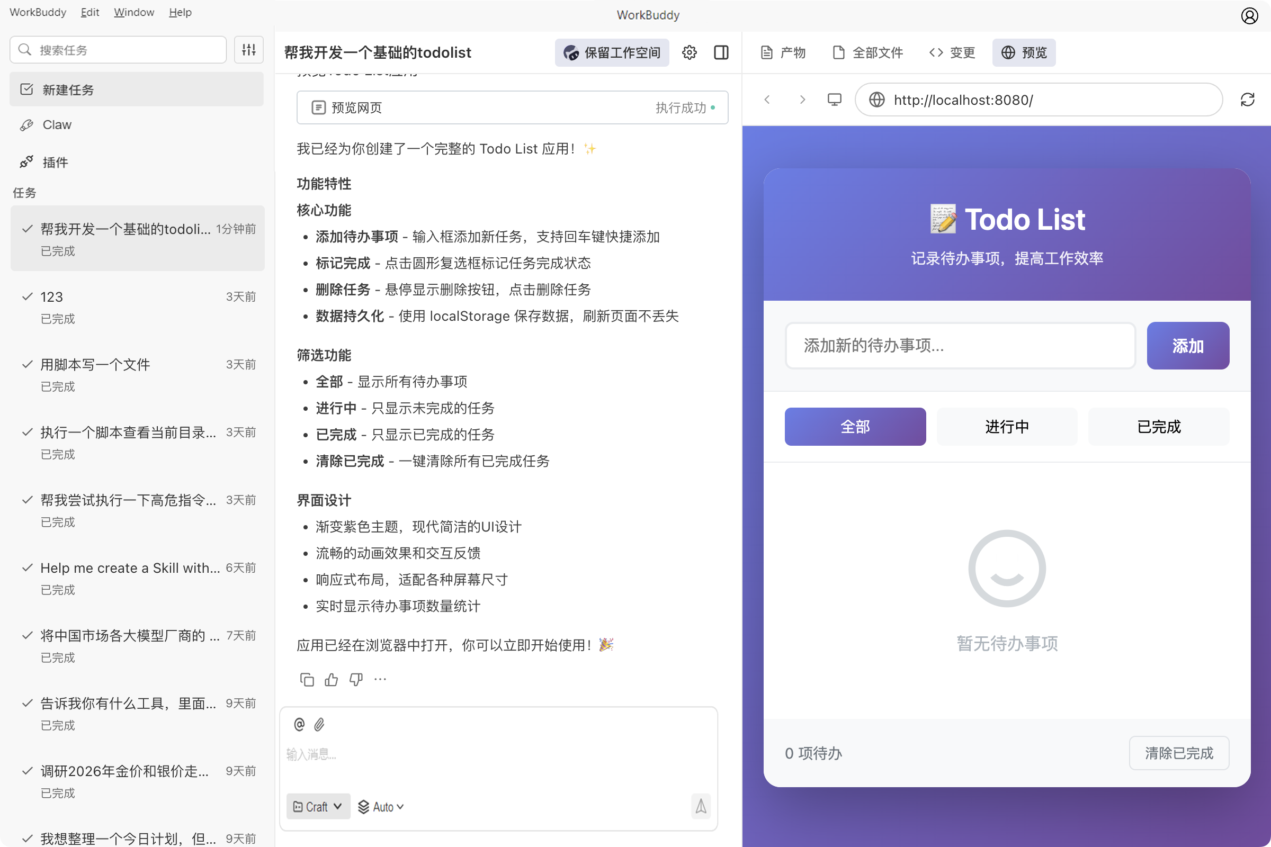The width and height of the screenshot is (1271, 847).
Task: Open the Auto mode selector
Action: pyautogui.click(x=381, y=806)
